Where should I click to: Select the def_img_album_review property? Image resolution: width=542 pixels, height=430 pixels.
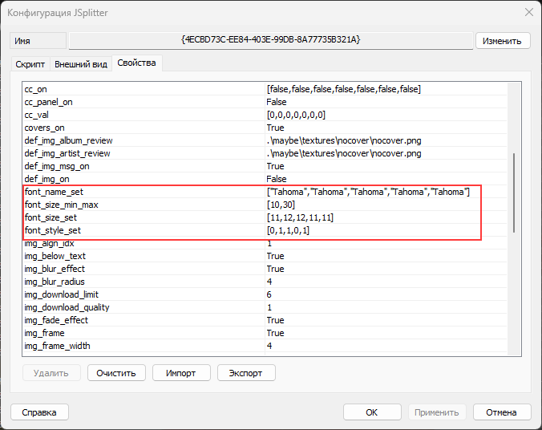(x=69, y=140)
